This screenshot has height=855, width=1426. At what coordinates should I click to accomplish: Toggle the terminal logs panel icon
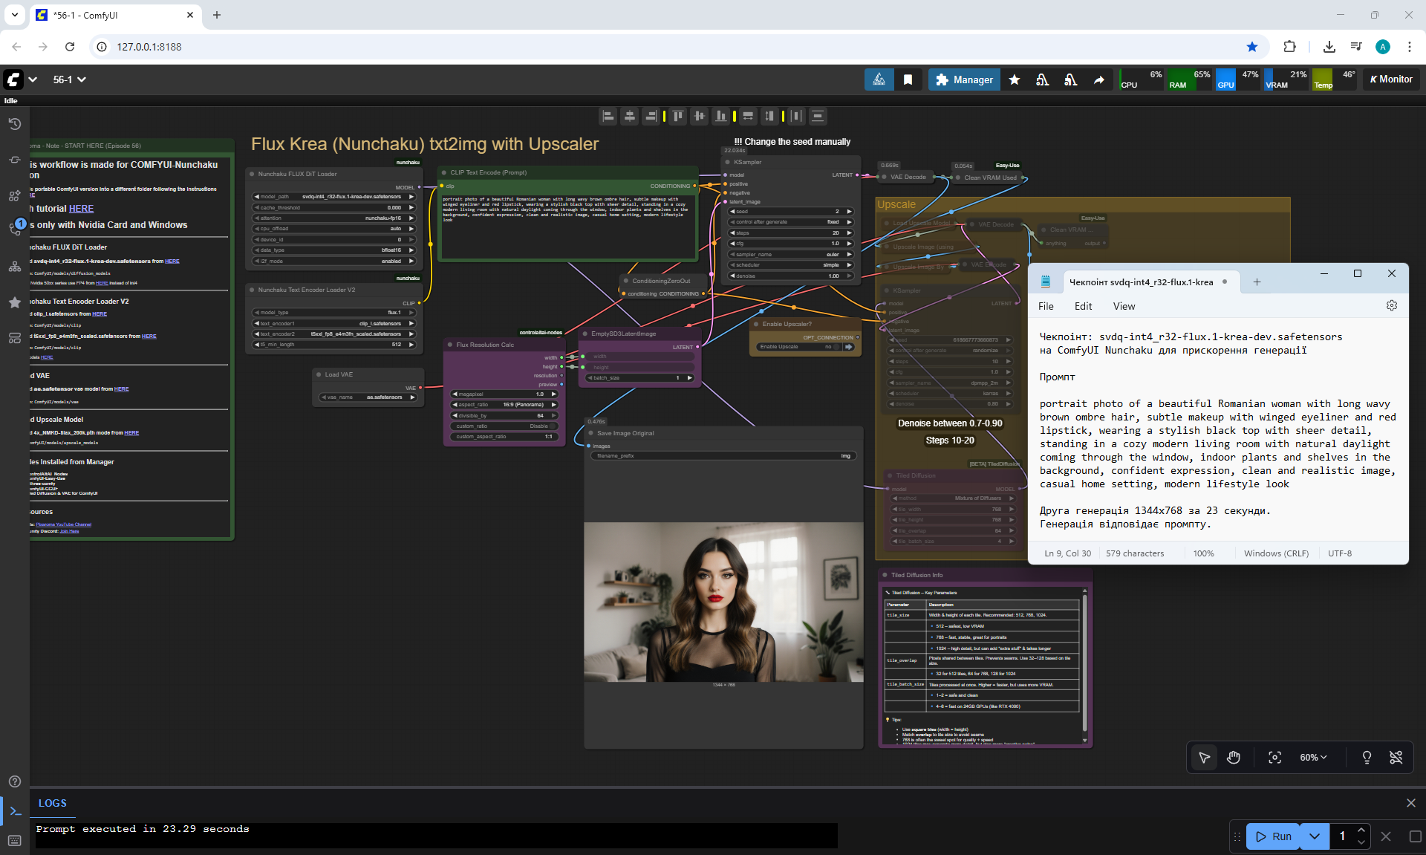coord(15,811)
